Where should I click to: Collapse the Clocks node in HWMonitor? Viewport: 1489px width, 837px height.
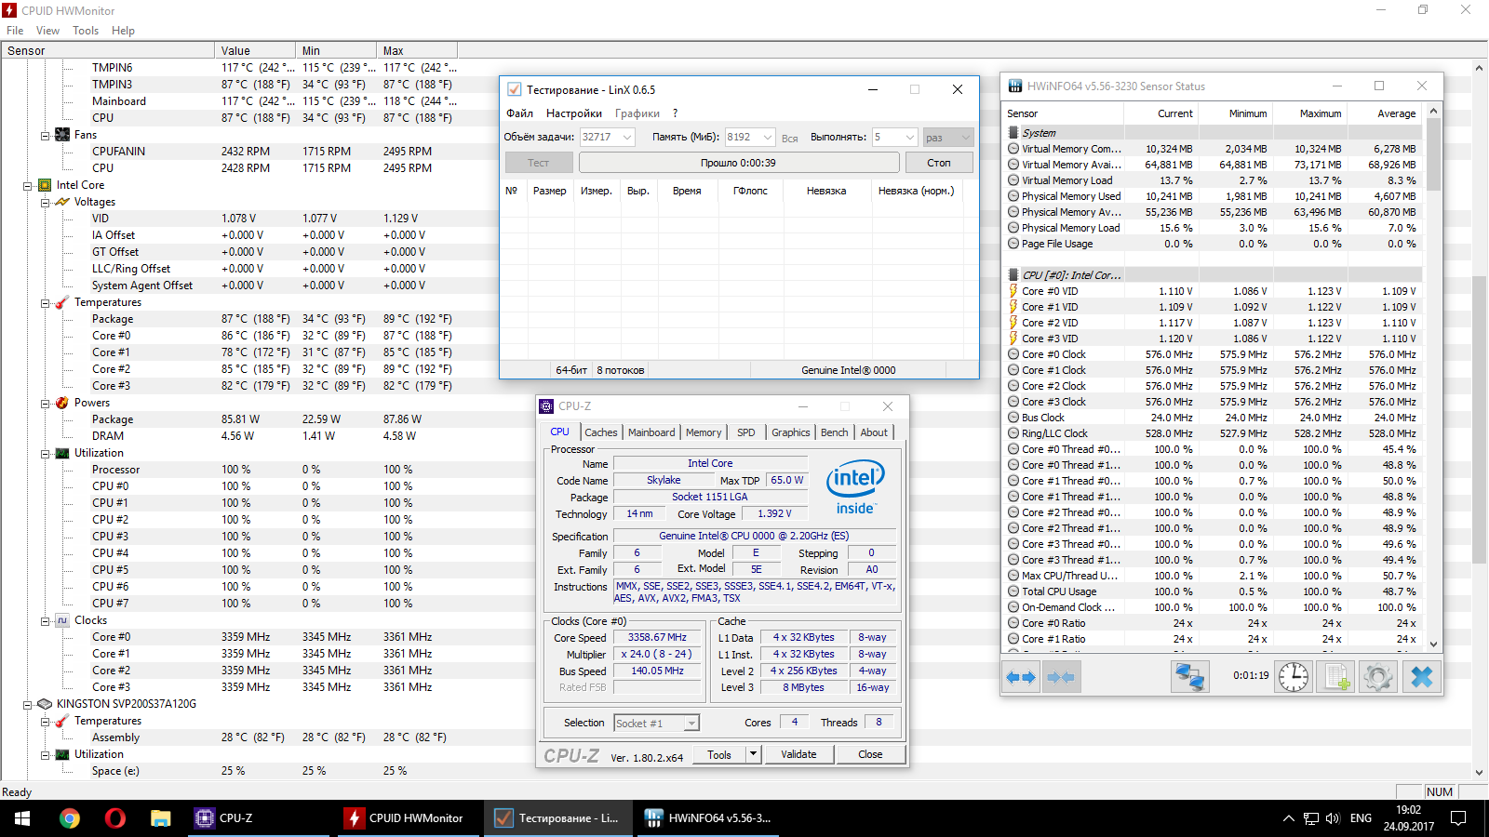click(x=45, y=620)
